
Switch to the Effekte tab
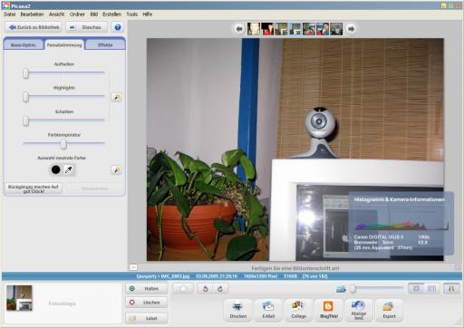click(x=105, y=45)
